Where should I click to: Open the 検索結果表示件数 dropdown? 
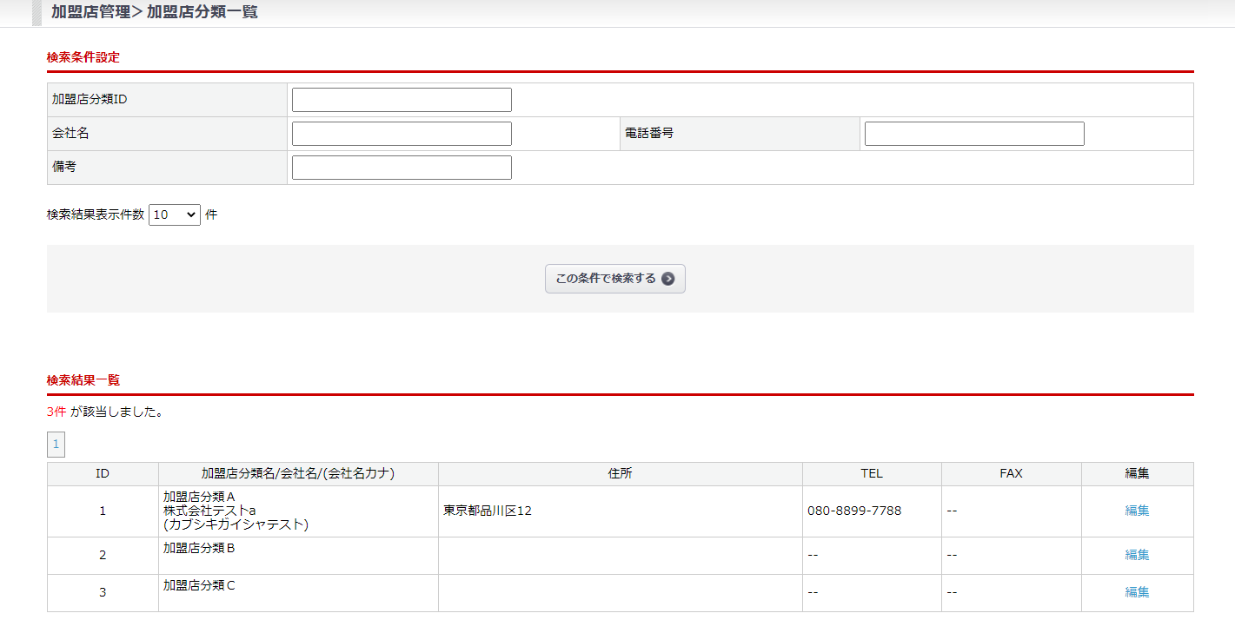[175, 214]
